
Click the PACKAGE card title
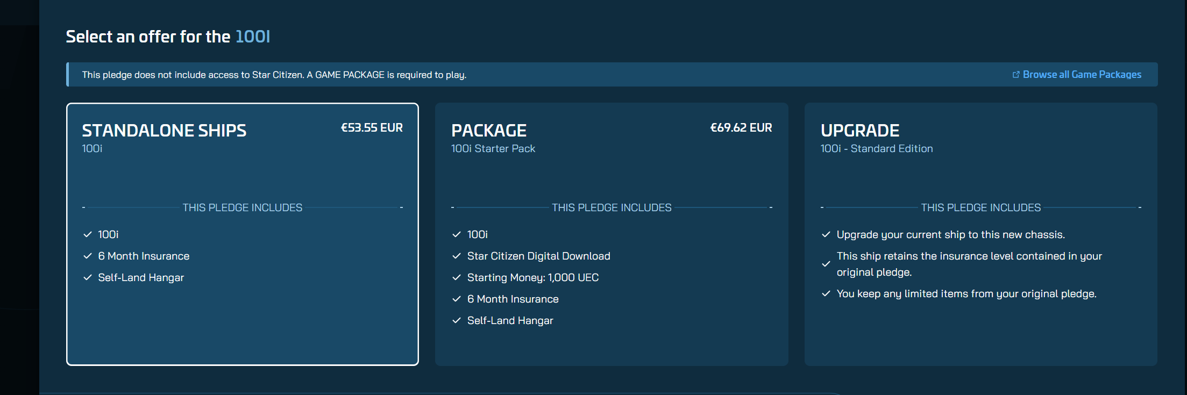(489, 131)
